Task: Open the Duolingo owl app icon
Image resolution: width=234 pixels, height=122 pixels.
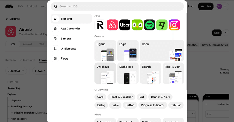Action: point(137,25)
